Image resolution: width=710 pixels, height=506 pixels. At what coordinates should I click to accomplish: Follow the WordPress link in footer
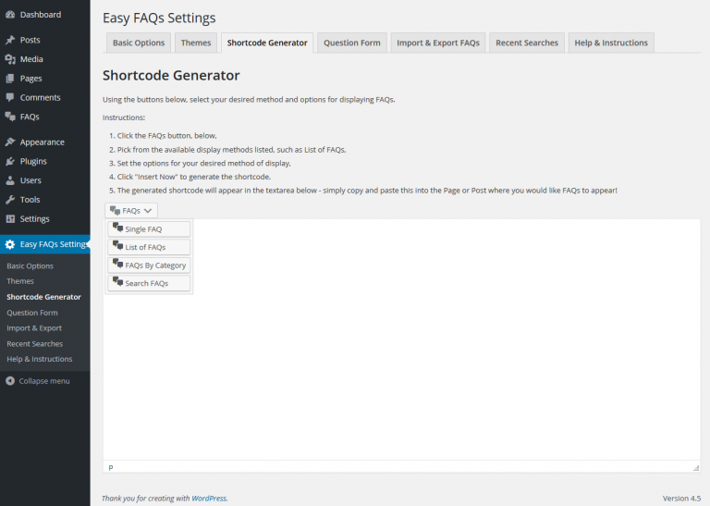[x=208, y=499]
